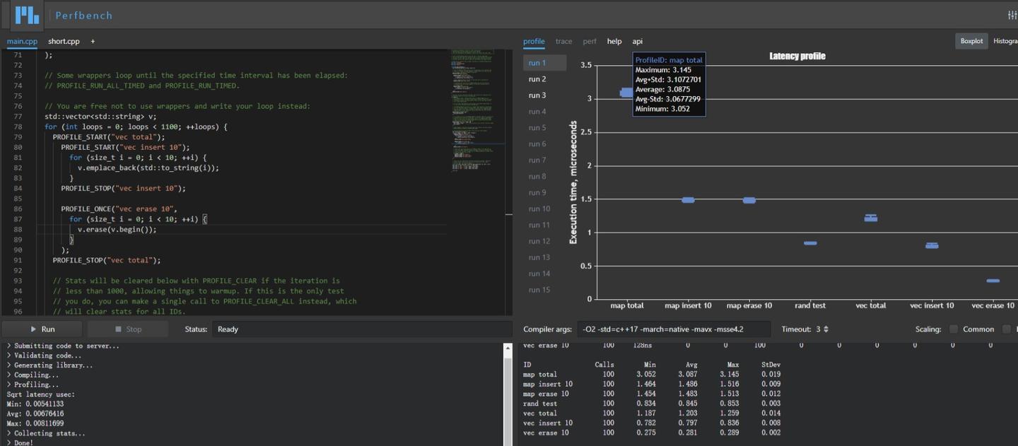The image size is (1018, 446).
Task: Click the "rand test" x-axis label
Action: point(810,305)
